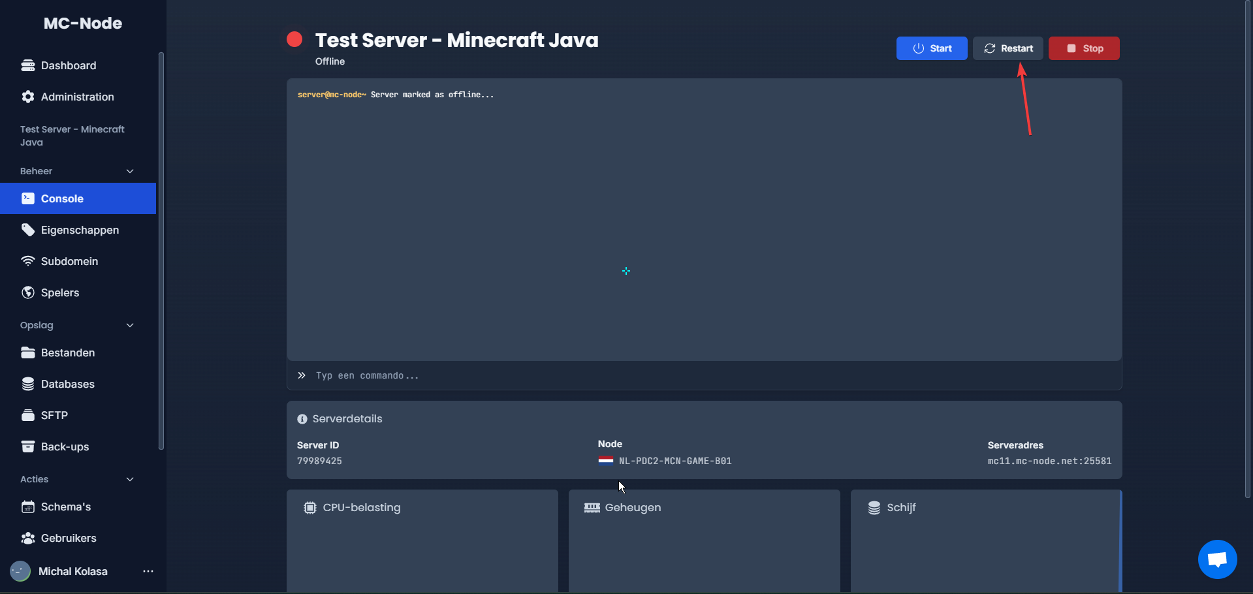Image resolution: width=1253 pixels, height=594 pixels.
Task: Click the Subdomein wifi icon
Action: pos(28,261)
